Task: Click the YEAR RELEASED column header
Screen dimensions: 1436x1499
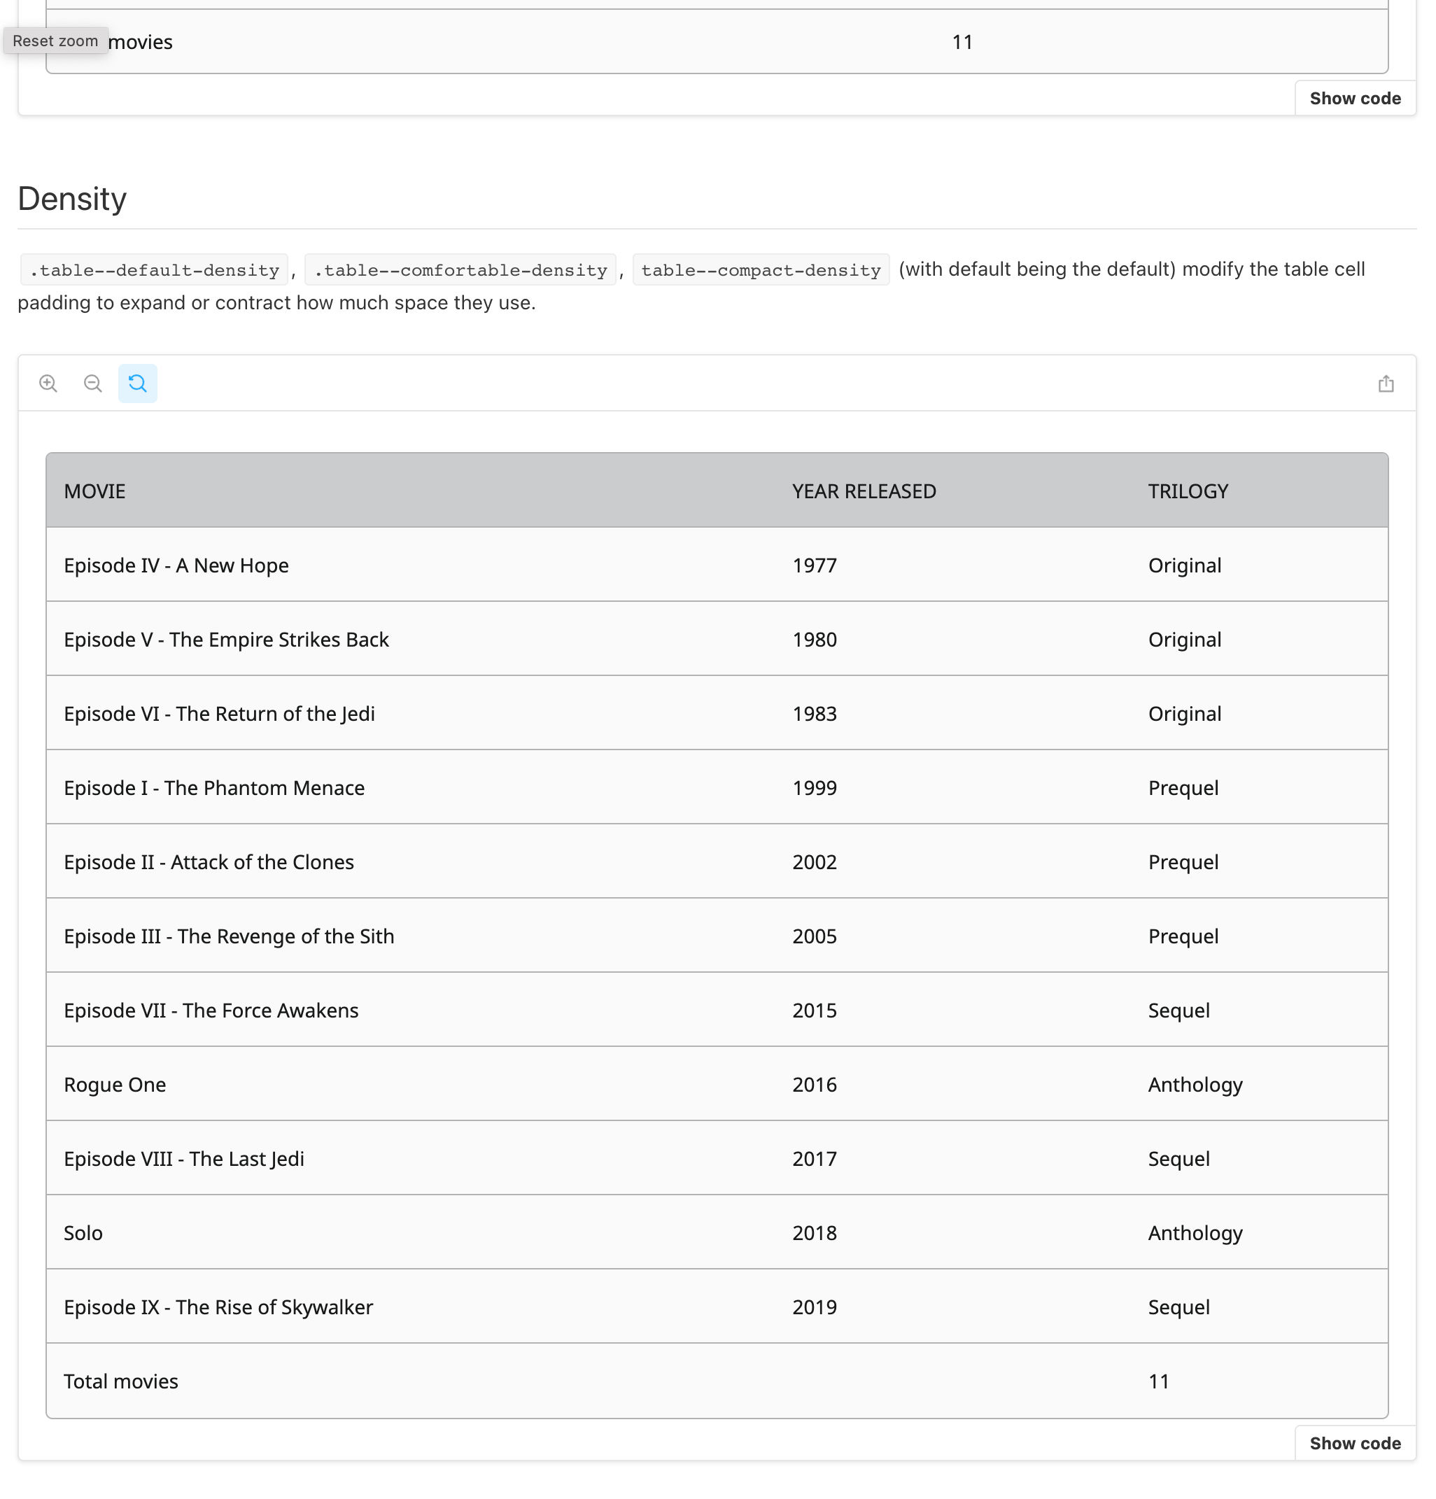Action: pyautogui.click(x=864, y=491)
